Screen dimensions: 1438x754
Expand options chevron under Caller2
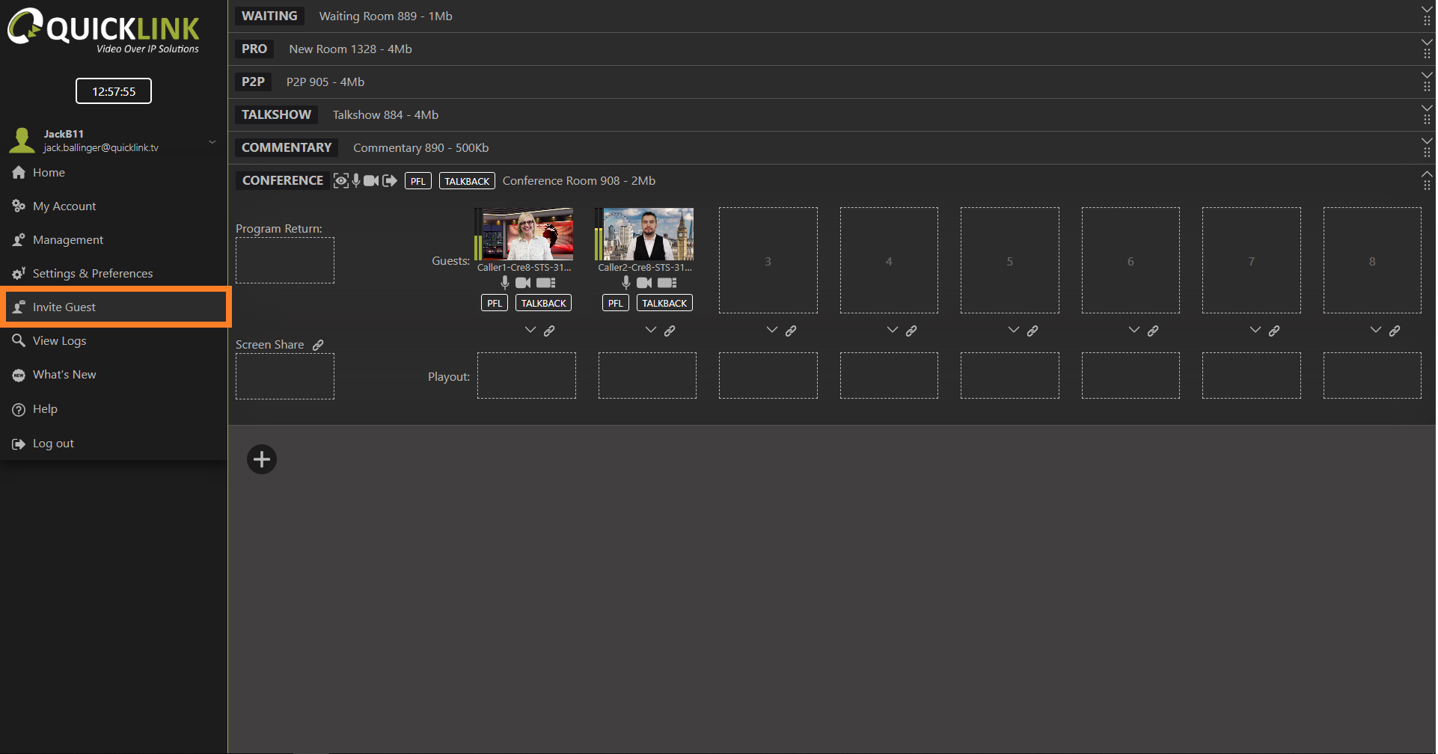pyautogui.click(x=651, y=330)
